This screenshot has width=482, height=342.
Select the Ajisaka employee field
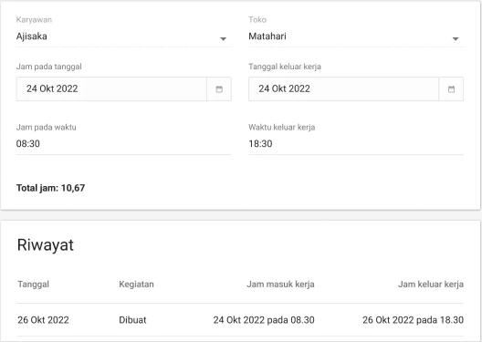[x=123, y=36]
